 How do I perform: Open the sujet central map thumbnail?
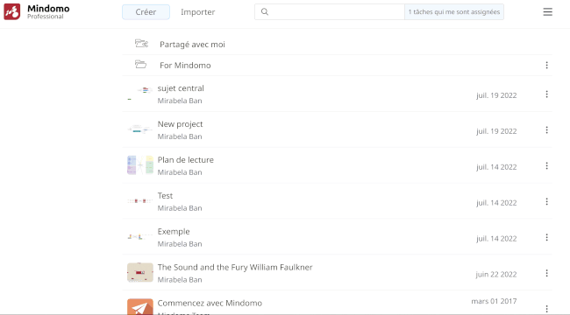pos(140,94)
